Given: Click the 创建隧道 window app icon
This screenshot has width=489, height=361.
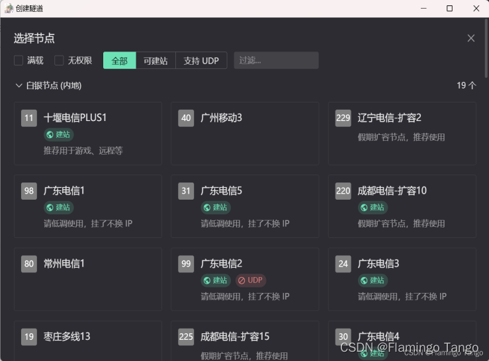Looking at the screenshot, I should (x=9, y=9).
